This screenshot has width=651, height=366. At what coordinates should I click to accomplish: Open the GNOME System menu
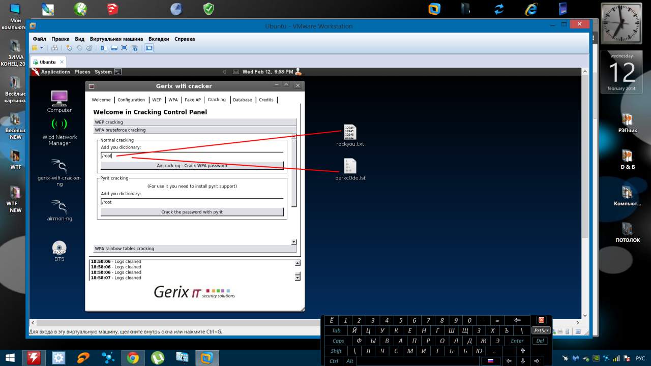pyautogui.click(x=103, y=72)
